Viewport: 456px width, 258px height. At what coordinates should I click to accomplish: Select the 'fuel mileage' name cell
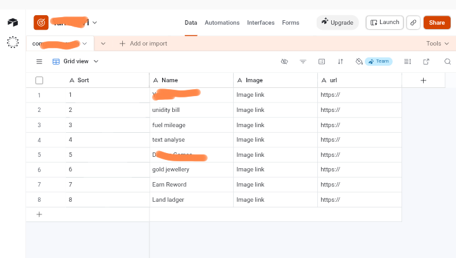tap(191, 125)
